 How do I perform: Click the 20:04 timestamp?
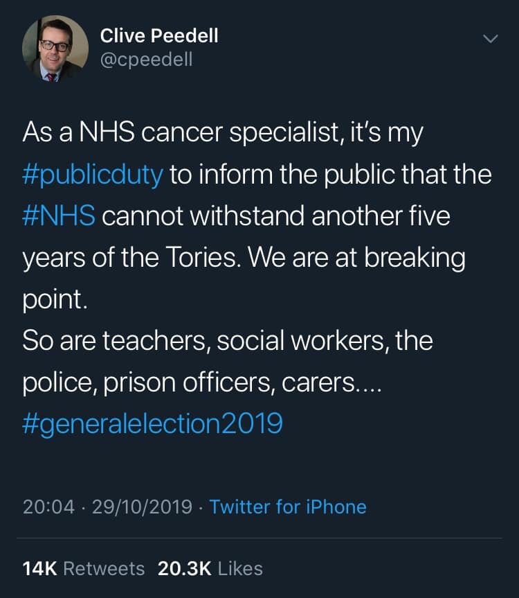(48, 507)
